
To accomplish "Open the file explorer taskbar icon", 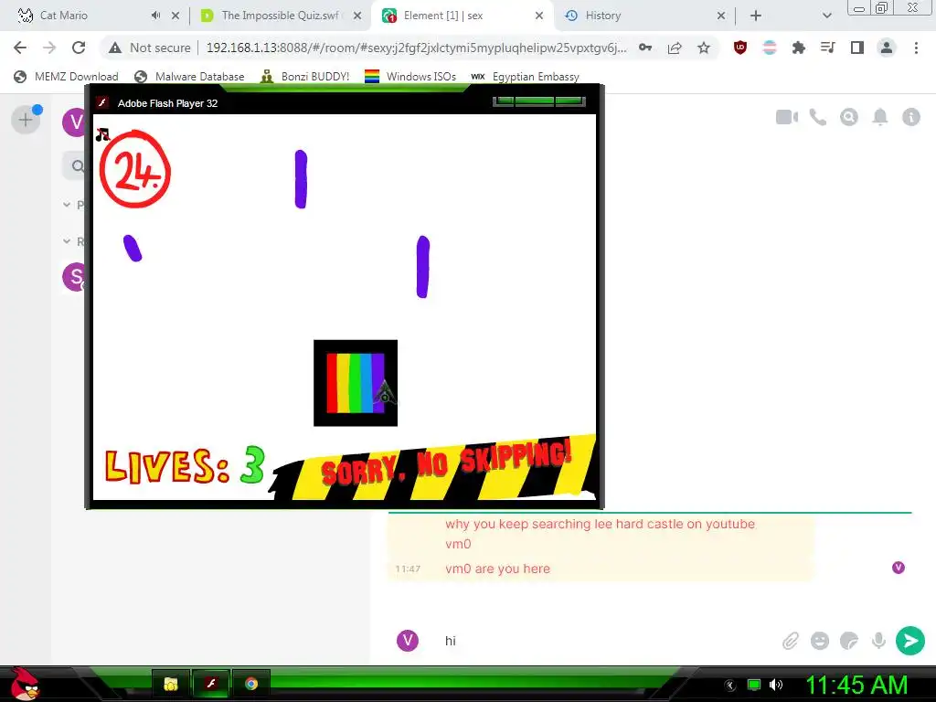I will (171, 684).
